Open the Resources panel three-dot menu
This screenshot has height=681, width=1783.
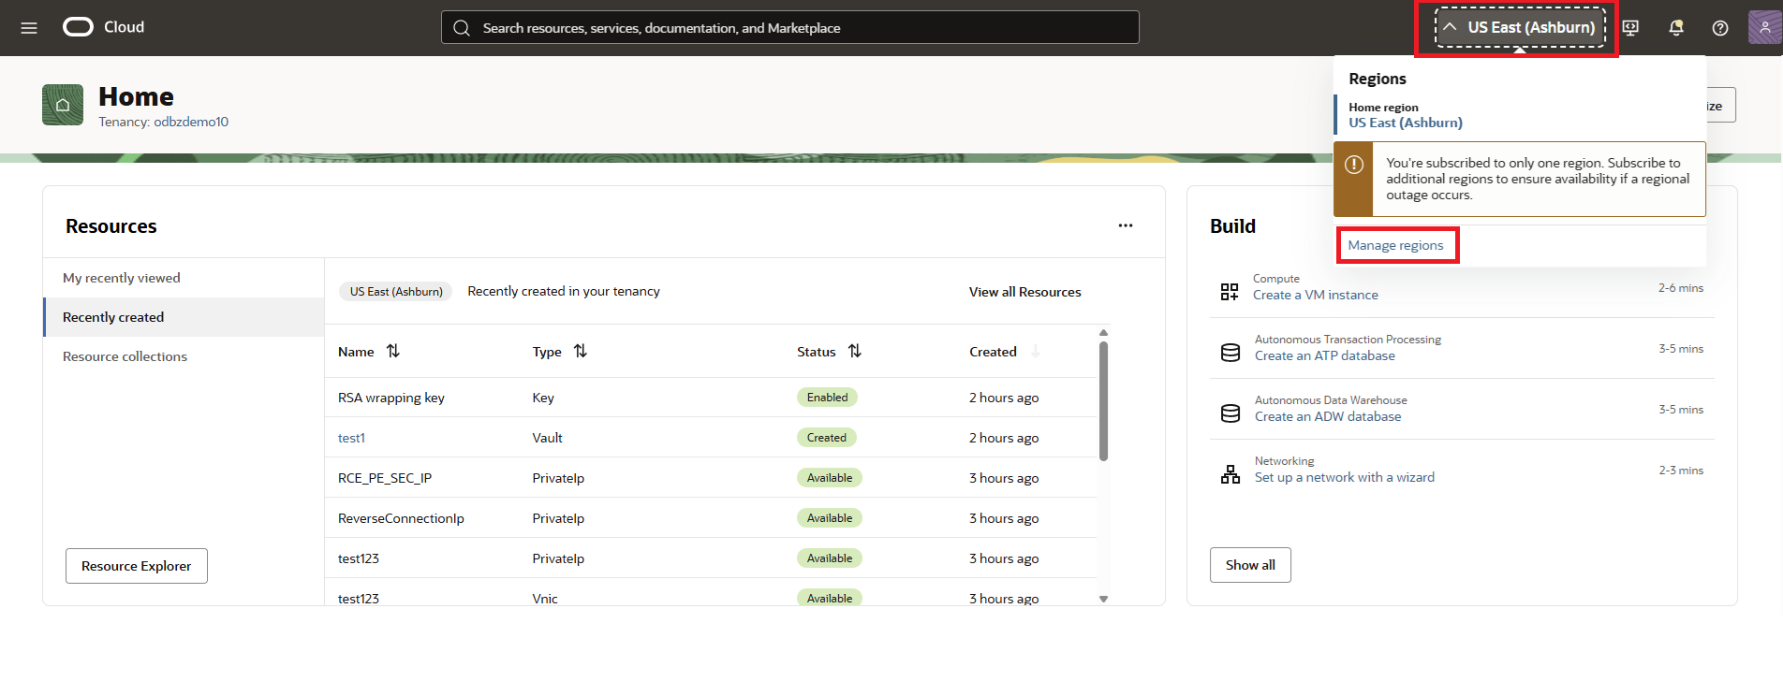(1125, 225)
